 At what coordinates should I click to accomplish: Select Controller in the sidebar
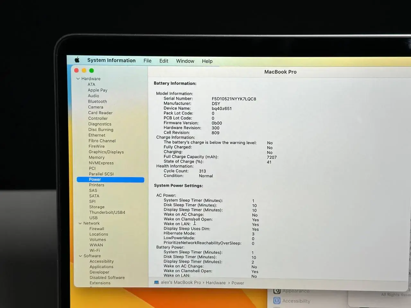(x=98, y=118)
